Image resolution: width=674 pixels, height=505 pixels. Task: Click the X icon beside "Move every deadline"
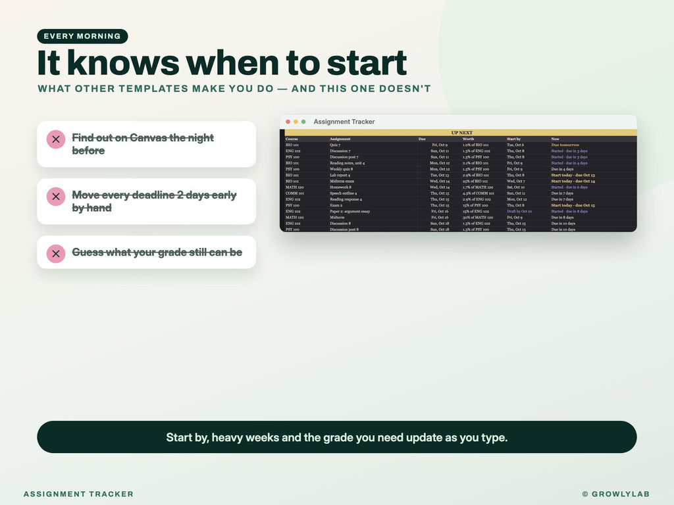point(56,197)
